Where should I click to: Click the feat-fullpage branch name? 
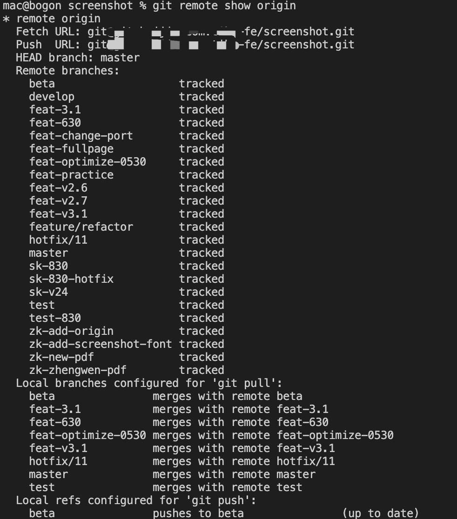coord(71,149)
